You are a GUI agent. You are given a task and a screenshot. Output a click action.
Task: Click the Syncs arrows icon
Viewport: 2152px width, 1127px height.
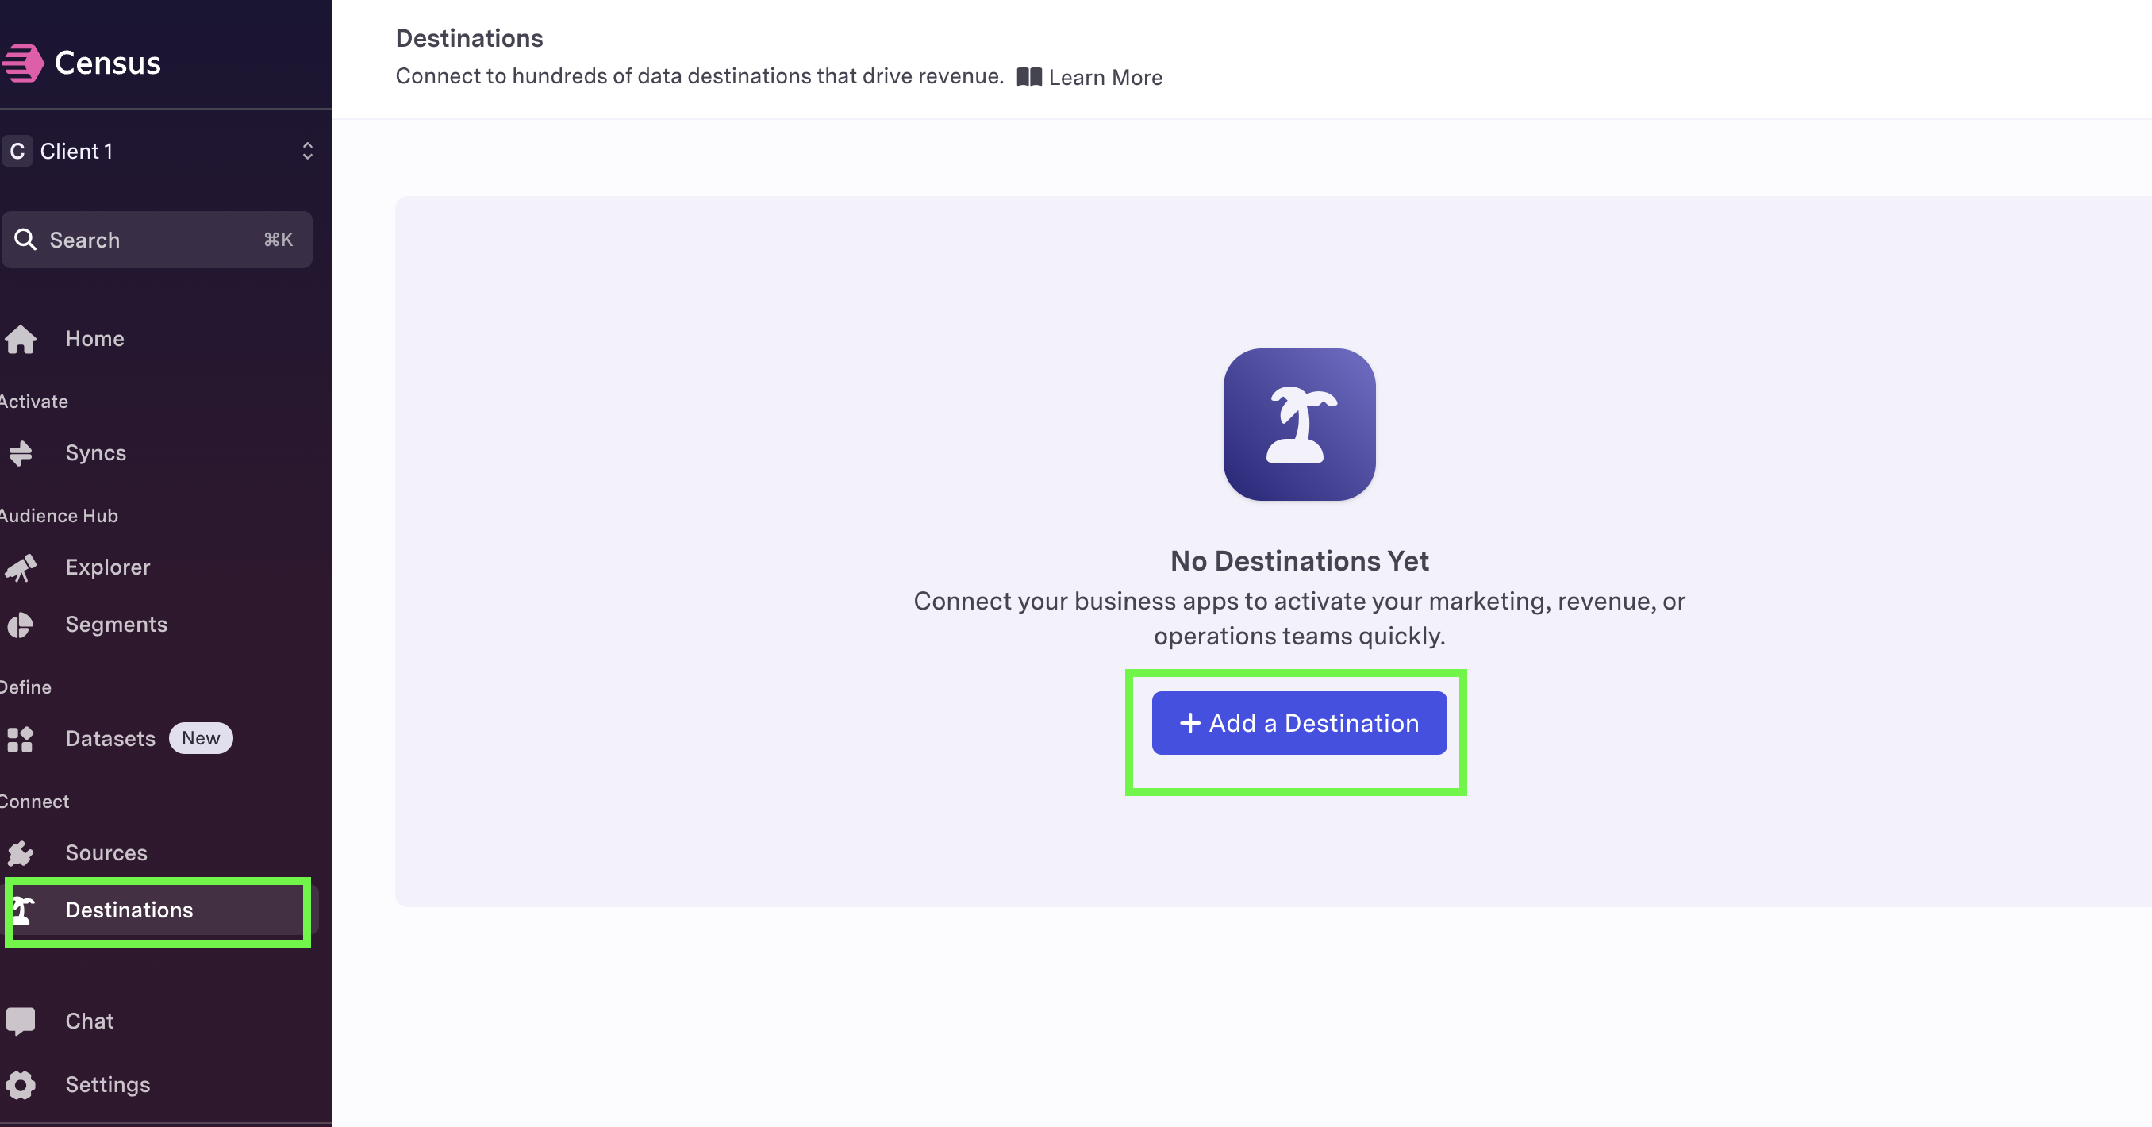20,453
